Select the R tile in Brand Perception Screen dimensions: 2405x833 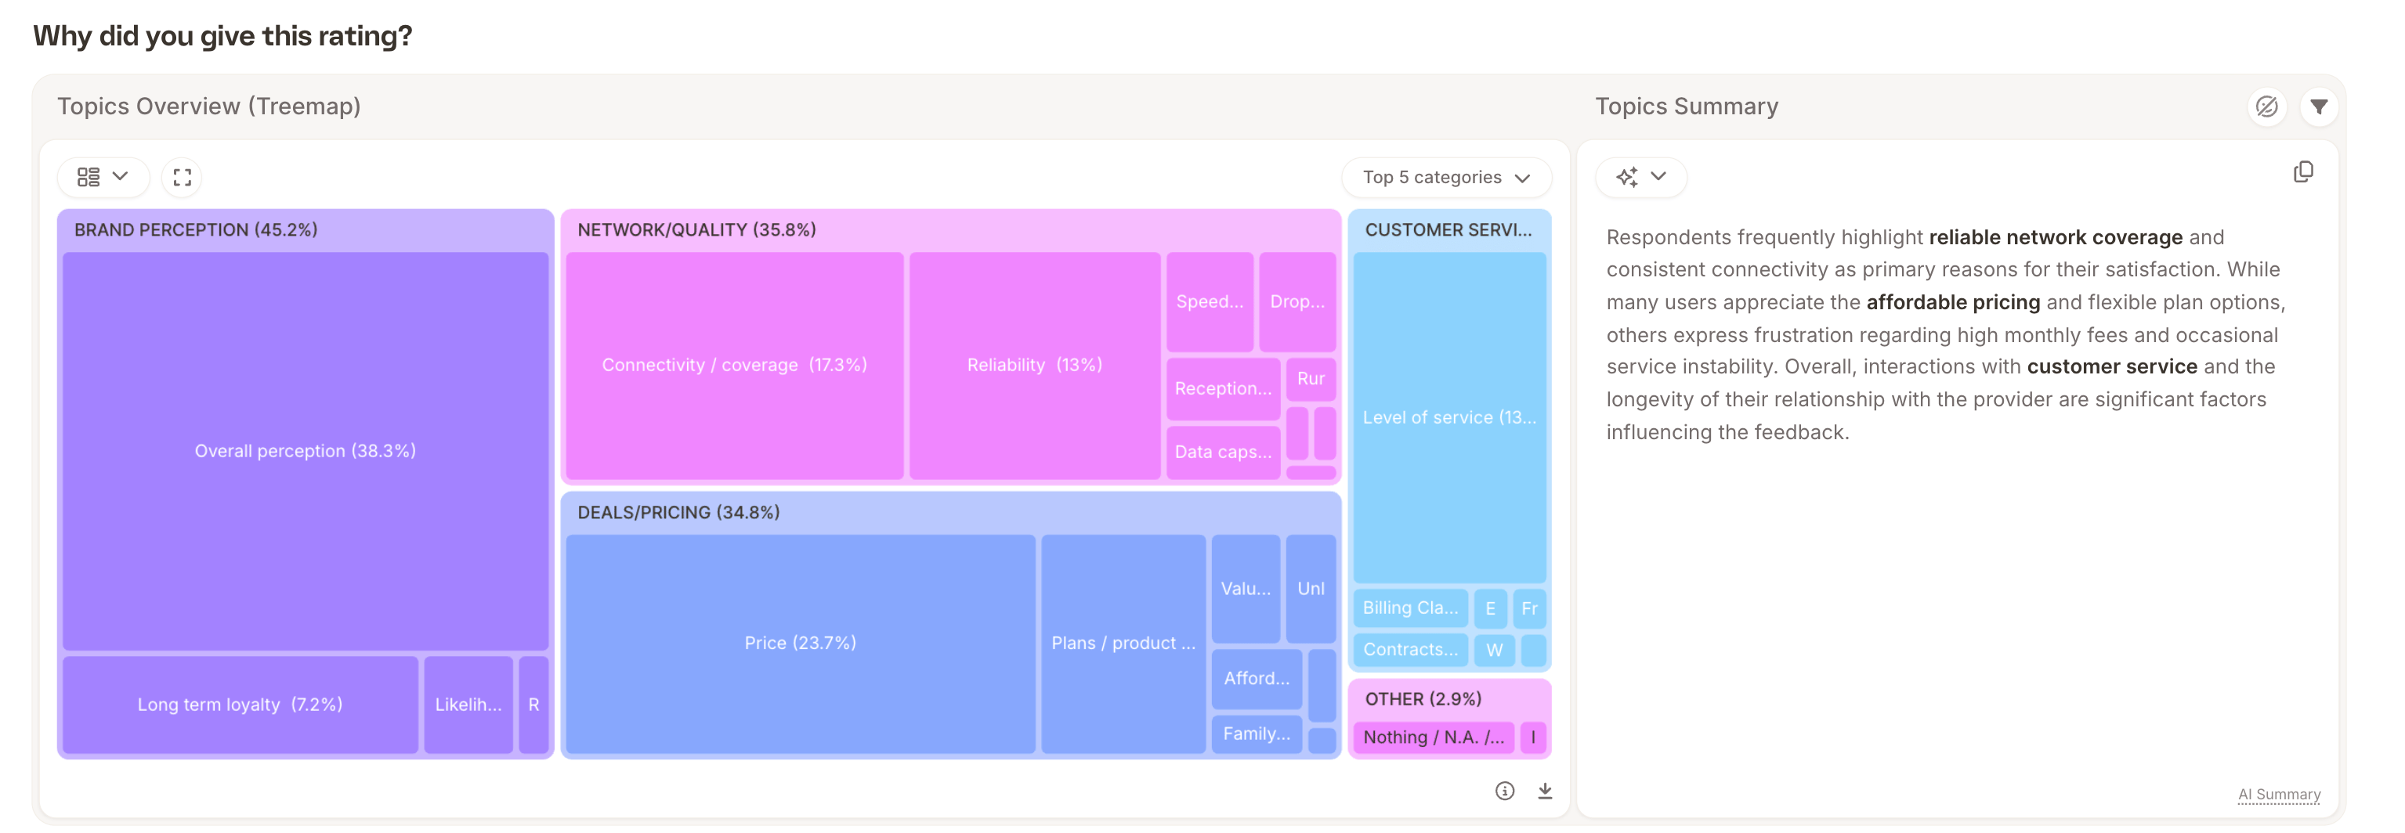[533, 705]
